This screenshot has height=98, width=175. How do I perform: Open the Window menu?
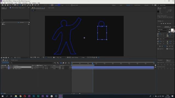[34, 3]
